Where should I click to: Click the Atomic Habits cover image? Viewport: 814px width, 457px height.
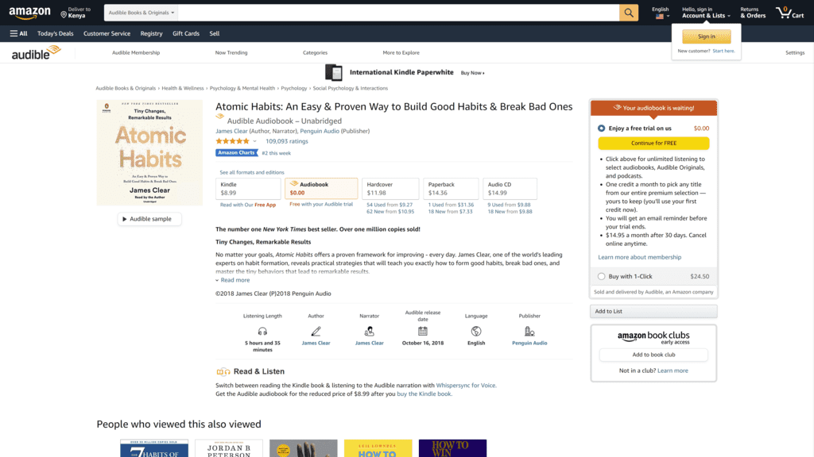click(x=149, y=153)
